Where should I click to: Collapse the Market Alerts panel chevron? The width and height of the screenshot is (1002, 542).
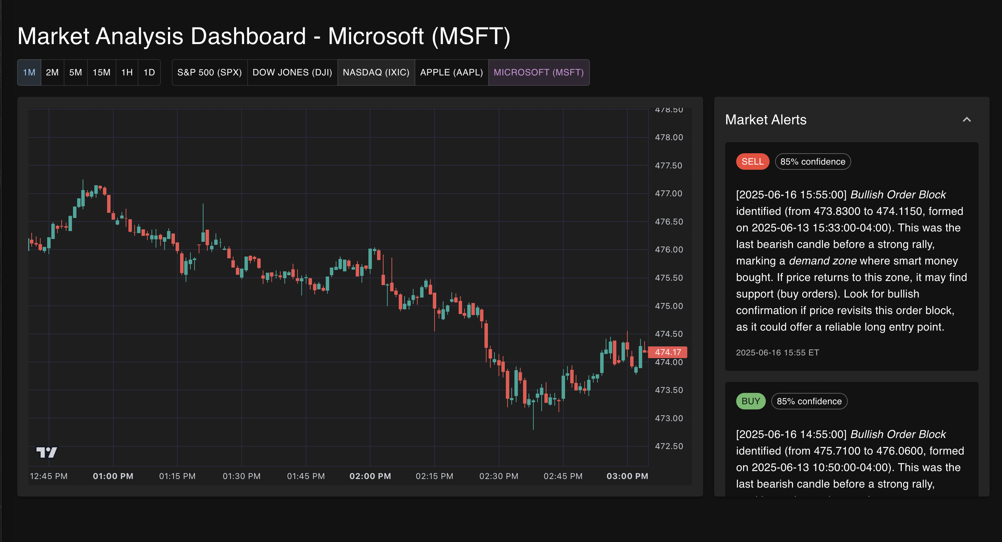click(x=967, y=119)
